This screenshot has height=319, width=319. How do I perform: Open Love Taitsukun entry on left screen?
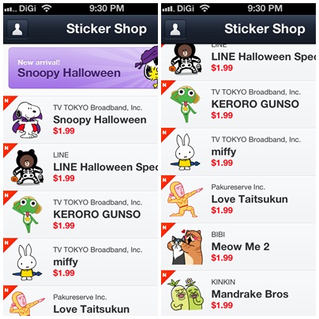click(81, 301)
